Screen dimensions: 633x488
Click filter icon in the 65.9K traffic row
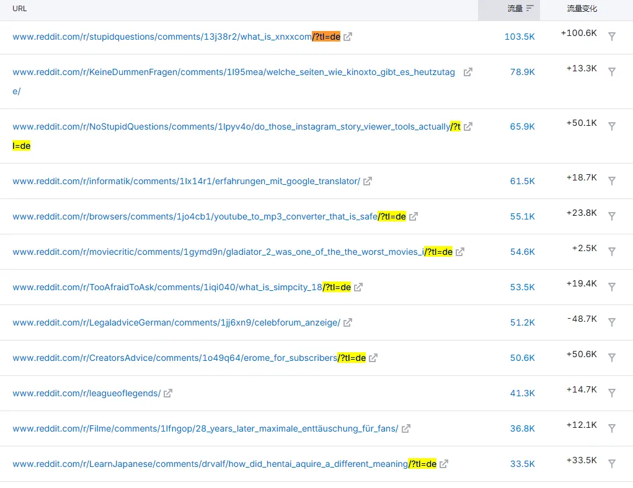pos(612,126)
